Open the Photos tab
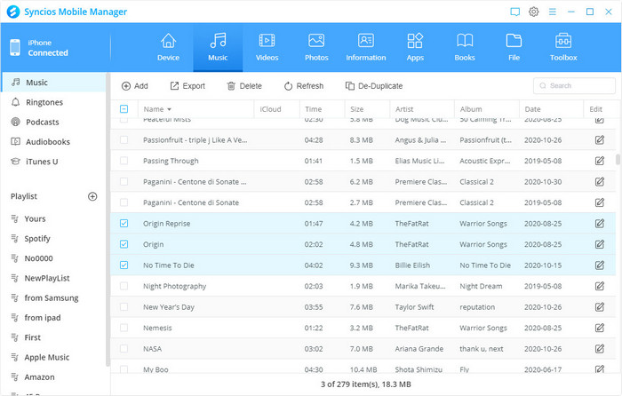The width and height of the screenshot is (622, 396). 316,48
